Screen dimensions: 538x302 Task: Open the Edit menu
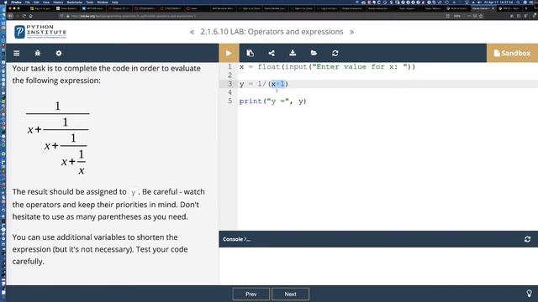click(x=36, y=2)
